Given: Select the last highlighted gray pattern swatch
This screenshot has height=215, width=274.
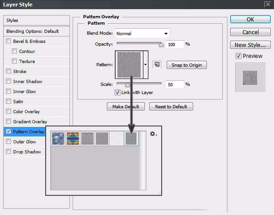Looking at the screenshot, I should point(131,139).
